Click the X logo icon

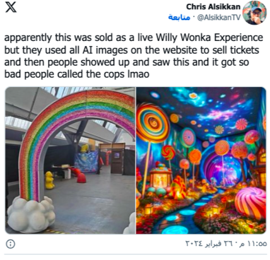click(x=11, y=7)
